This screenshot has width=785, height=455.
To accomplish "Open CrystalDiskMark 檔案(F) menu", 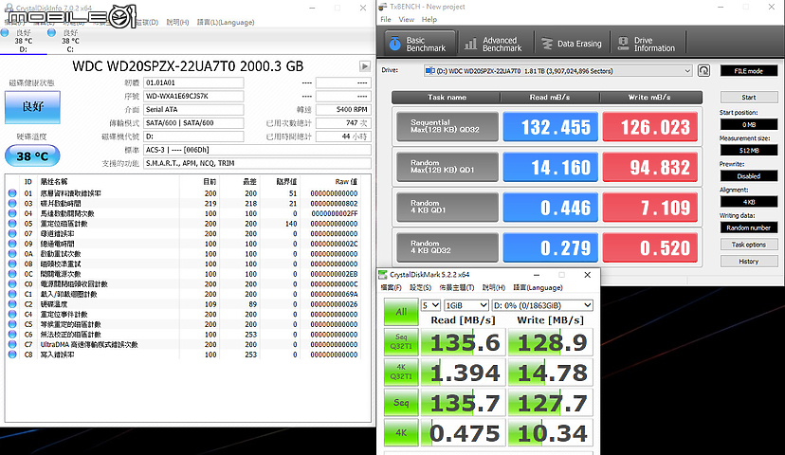I will [x=391, y=288].
